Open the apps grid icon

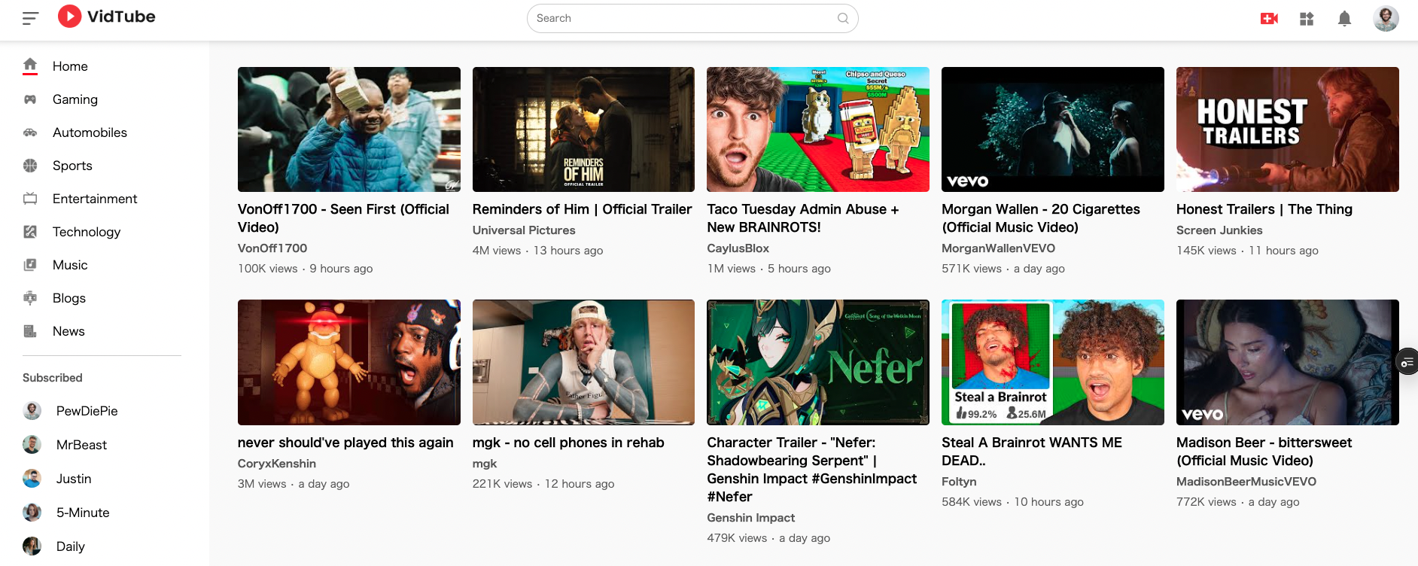click(x=1307, y=18)
